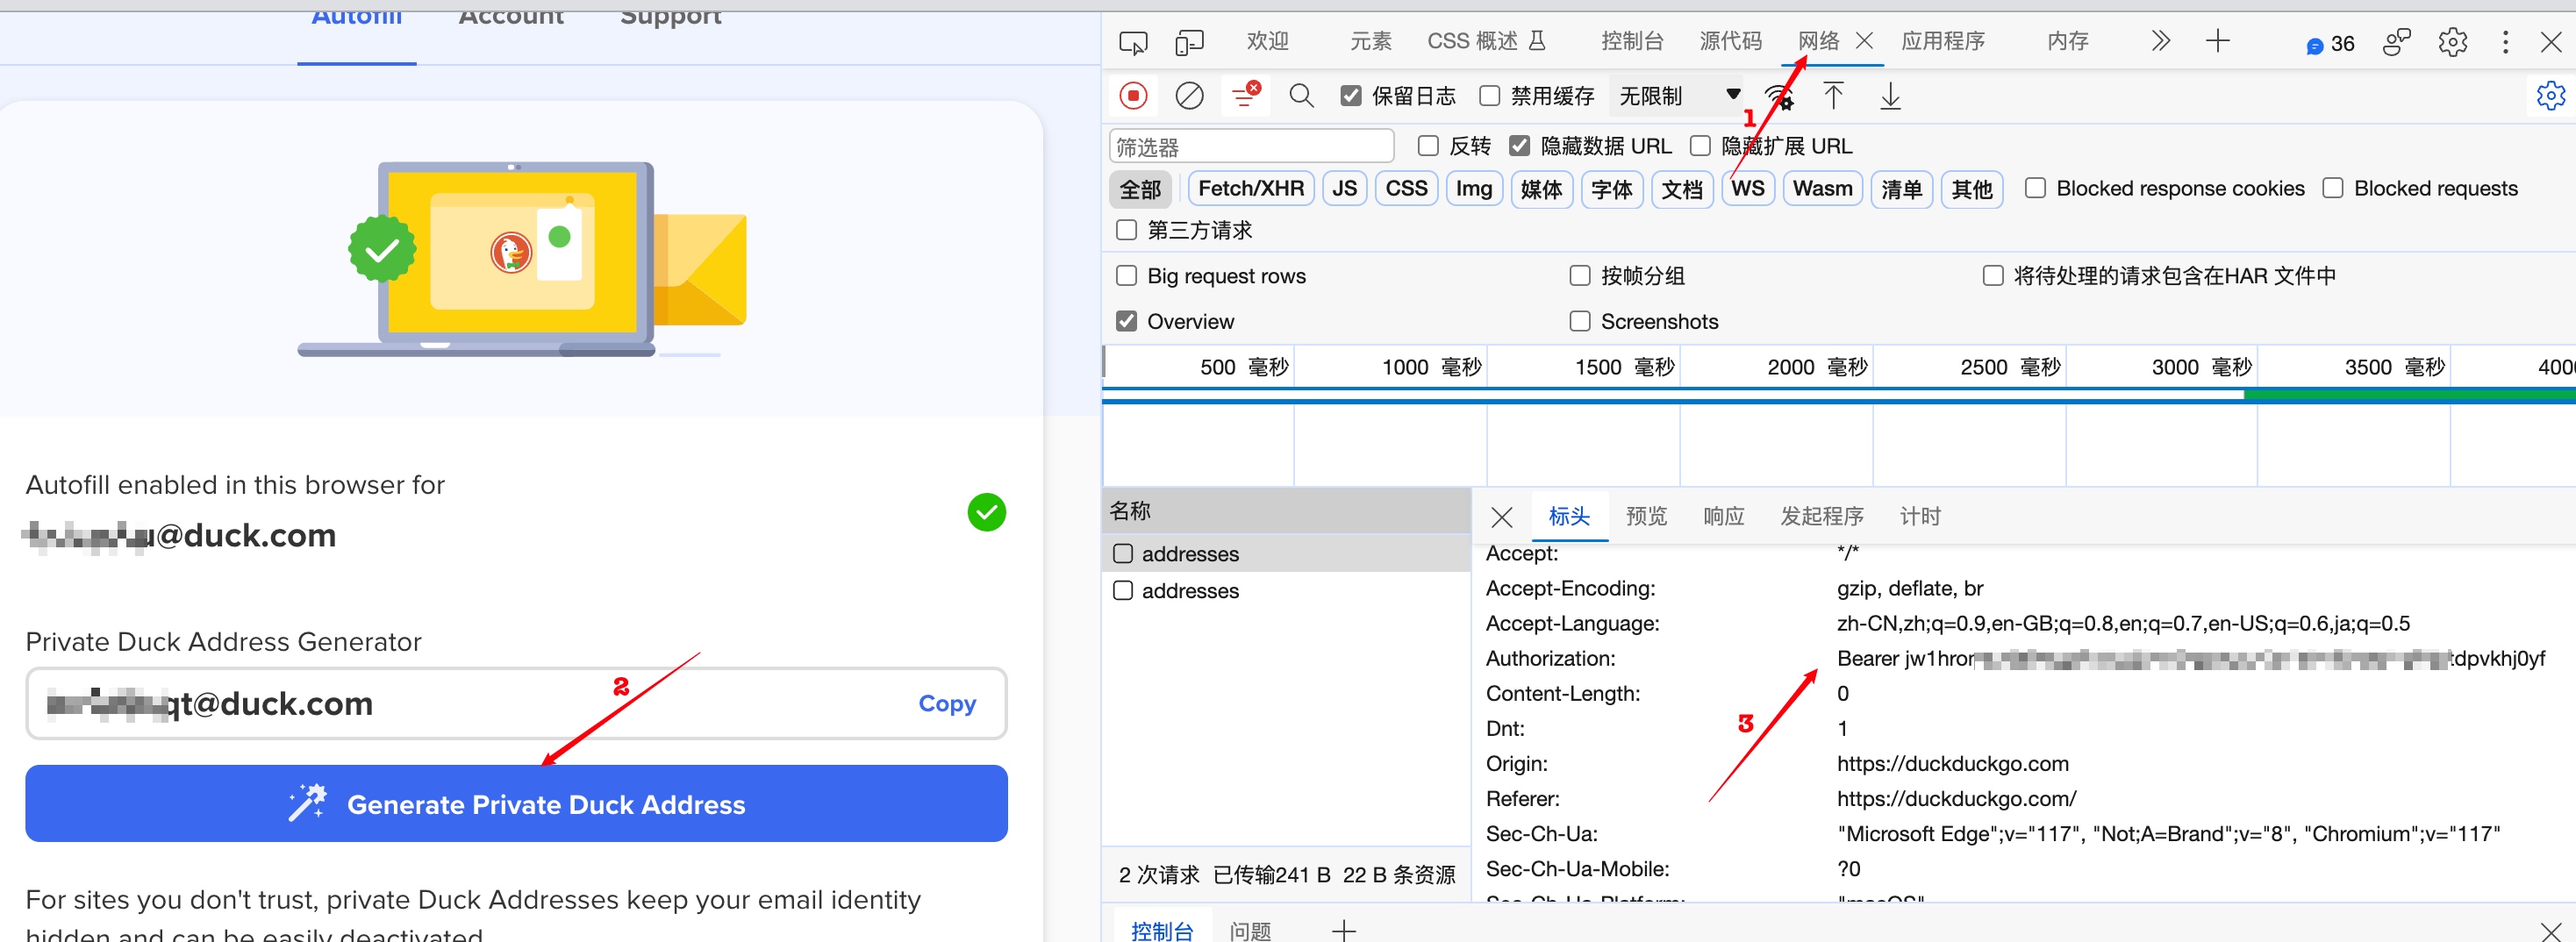Select 全部 request filter
Screen dimensions: 2576x942
tap(1140, 189)
